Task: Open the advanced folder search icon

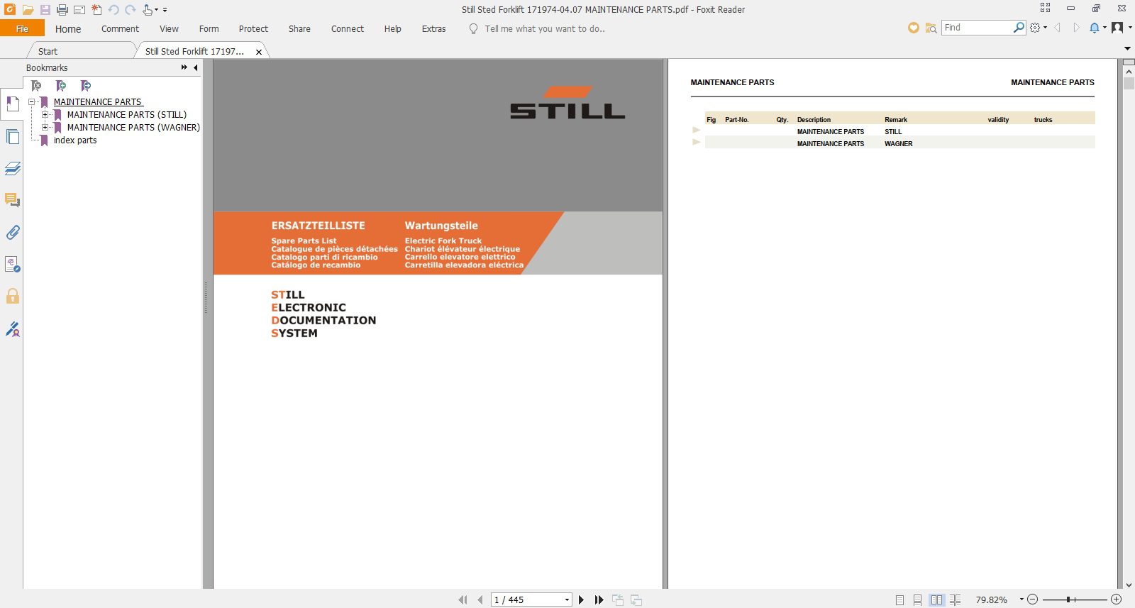Action: 931,28
